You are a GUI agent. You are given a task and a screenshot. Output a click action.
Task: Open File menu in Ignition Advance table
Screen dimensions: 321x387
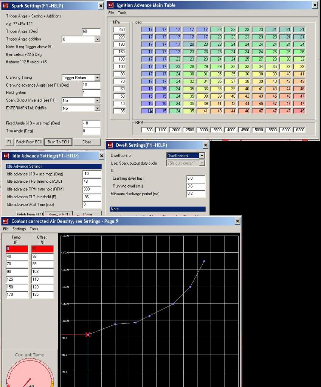(111, 13)
